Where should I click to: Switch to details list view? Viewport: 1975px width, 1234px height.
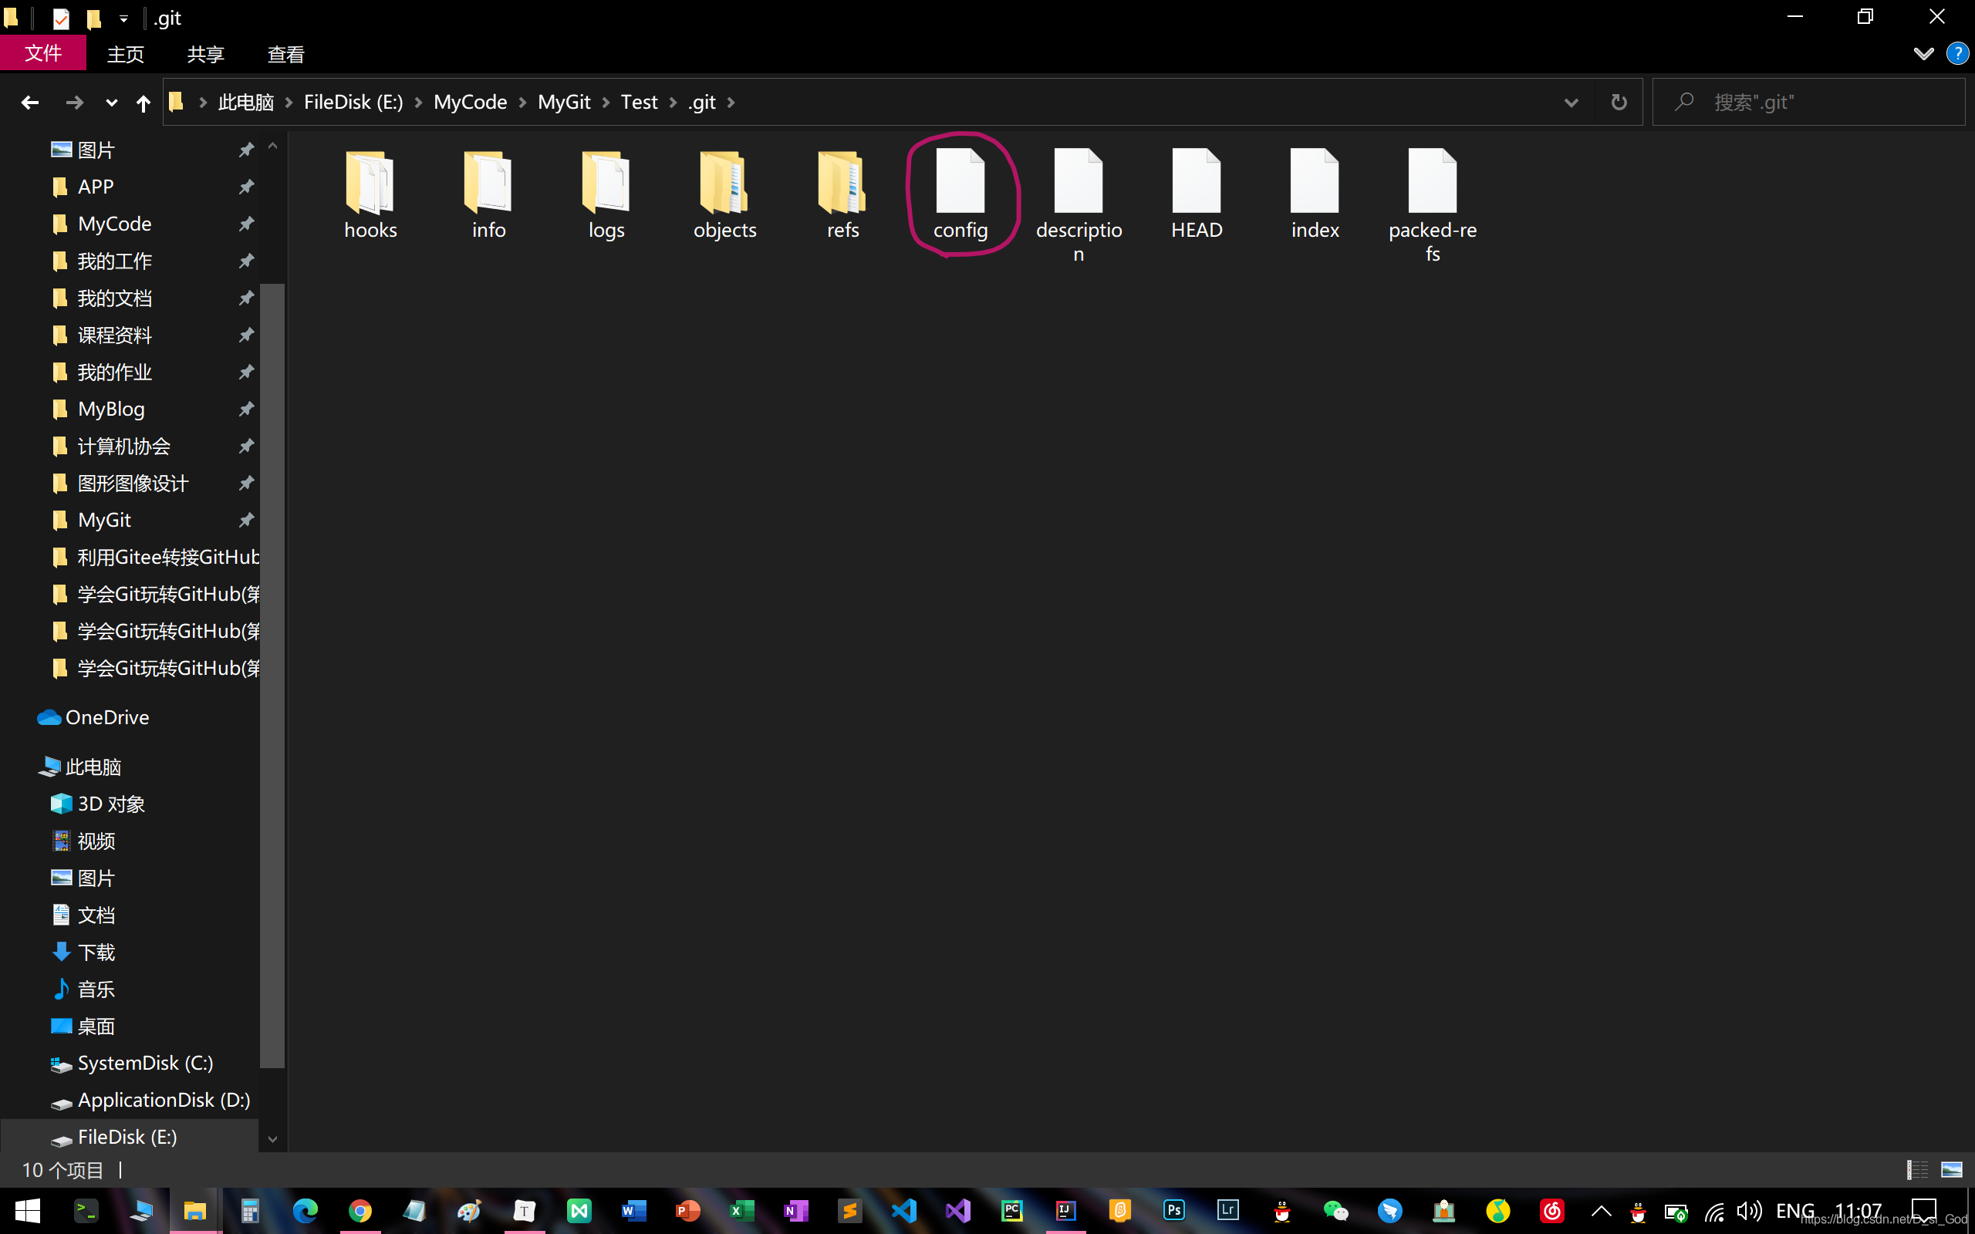1917,1169
